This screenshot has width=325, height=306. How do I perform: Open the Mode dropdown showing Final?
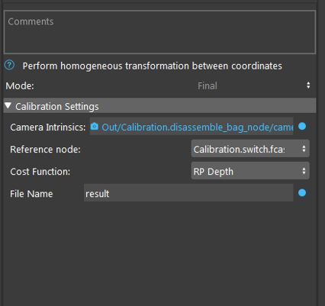click(x=252, y=85)
